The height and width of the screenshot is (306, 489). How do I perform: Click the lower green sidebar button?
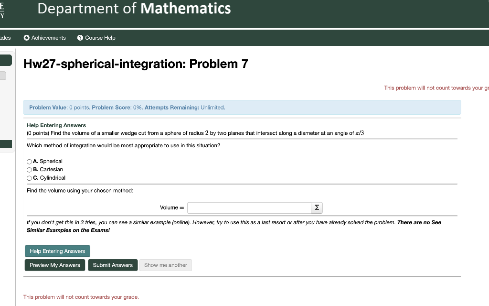pyautogui.click(x=6, y=144)
